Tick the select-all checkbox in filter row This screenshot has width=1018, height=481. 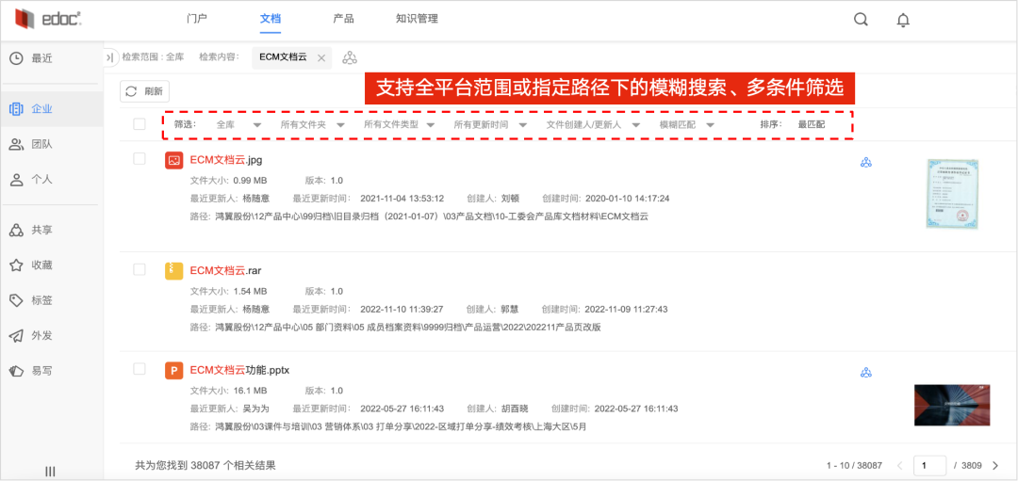pos(139,124)
